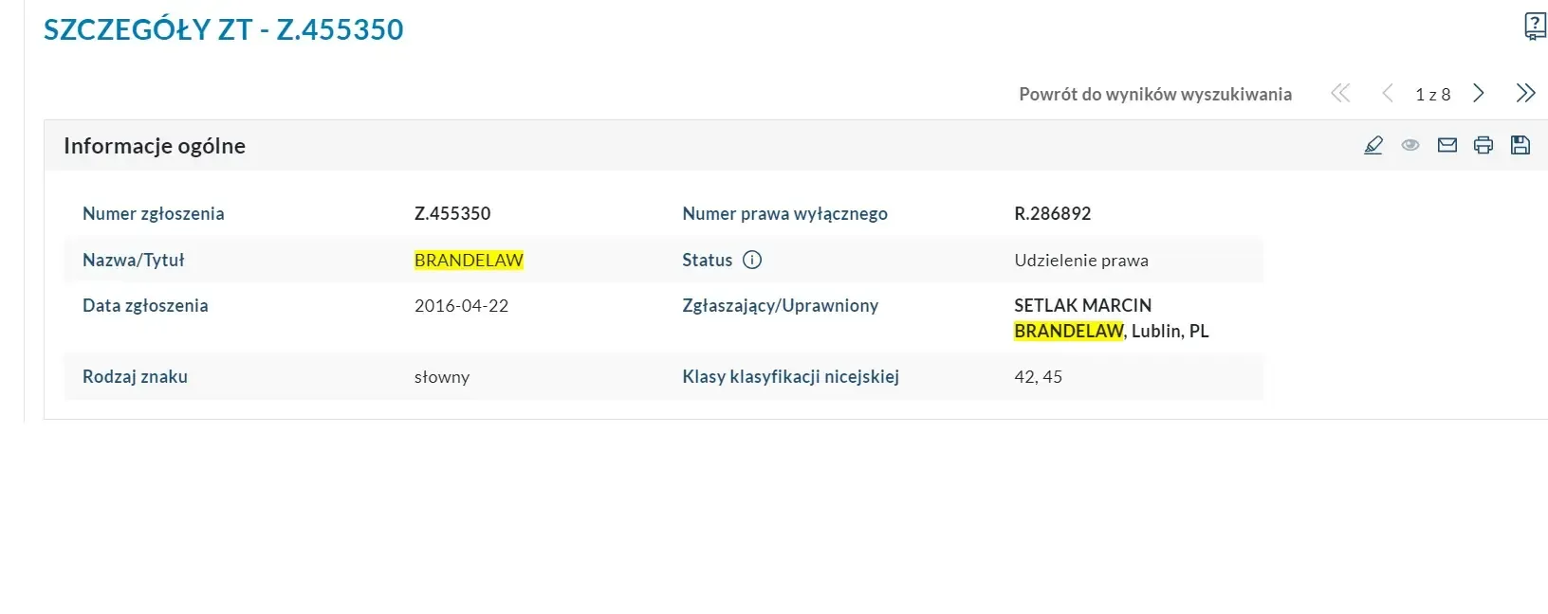The width and height of the screenshot is (1548, 614).
Task: Show Status info tooltip icon
Action: pyautogui.click(x=752, y=260)
